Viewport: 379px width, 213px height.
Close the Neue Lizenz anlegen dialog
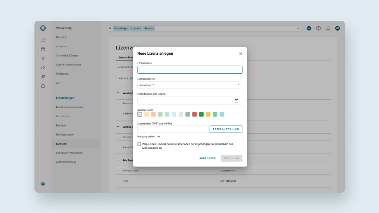click(241, 54)
